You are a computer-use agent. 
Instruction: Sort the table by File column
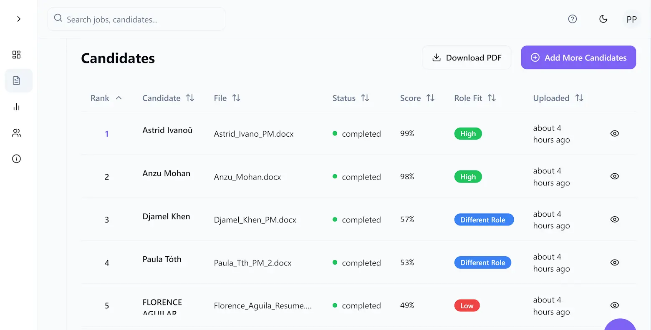[x=227, y=98]
